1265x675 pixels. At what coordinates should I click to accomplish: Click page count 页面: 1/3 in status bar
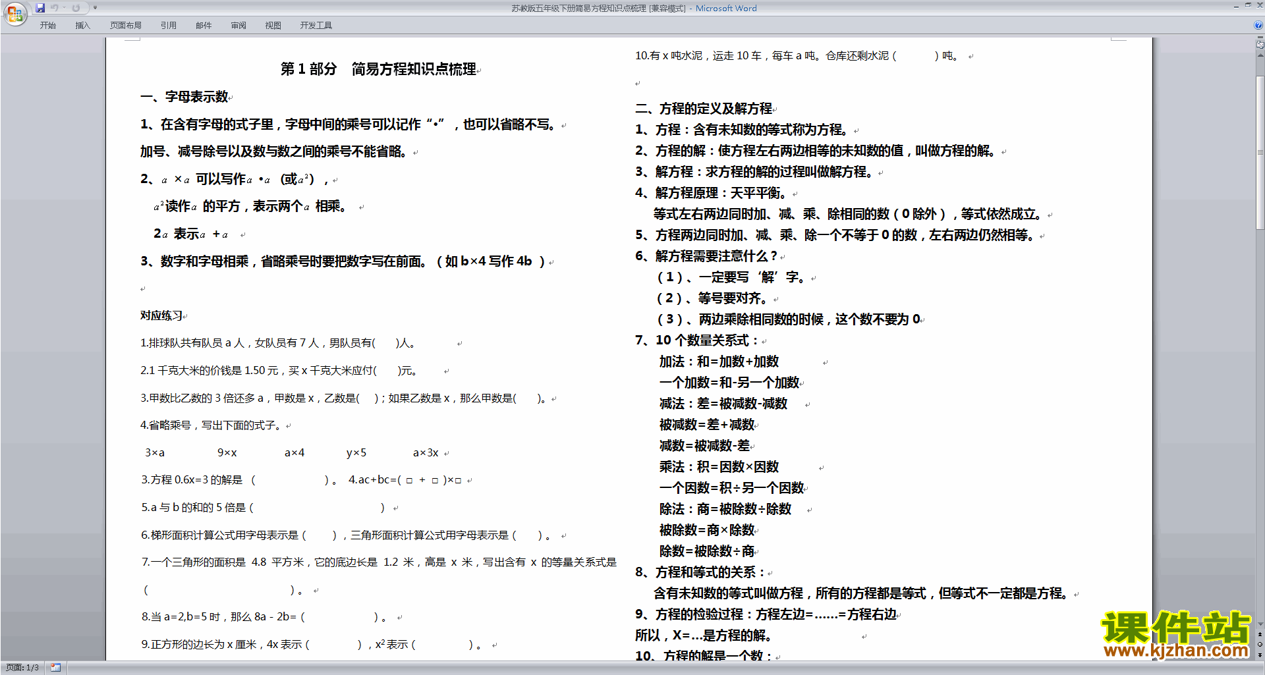(x=22, y=668)
